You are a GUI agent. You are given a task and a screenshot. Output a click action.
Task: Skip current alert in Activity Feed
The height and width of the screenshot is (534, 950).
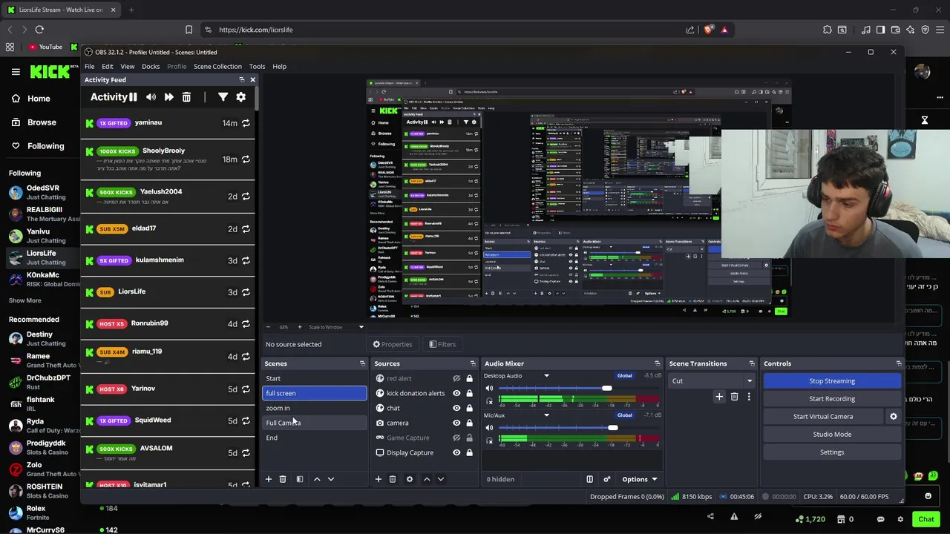point(169,97)
